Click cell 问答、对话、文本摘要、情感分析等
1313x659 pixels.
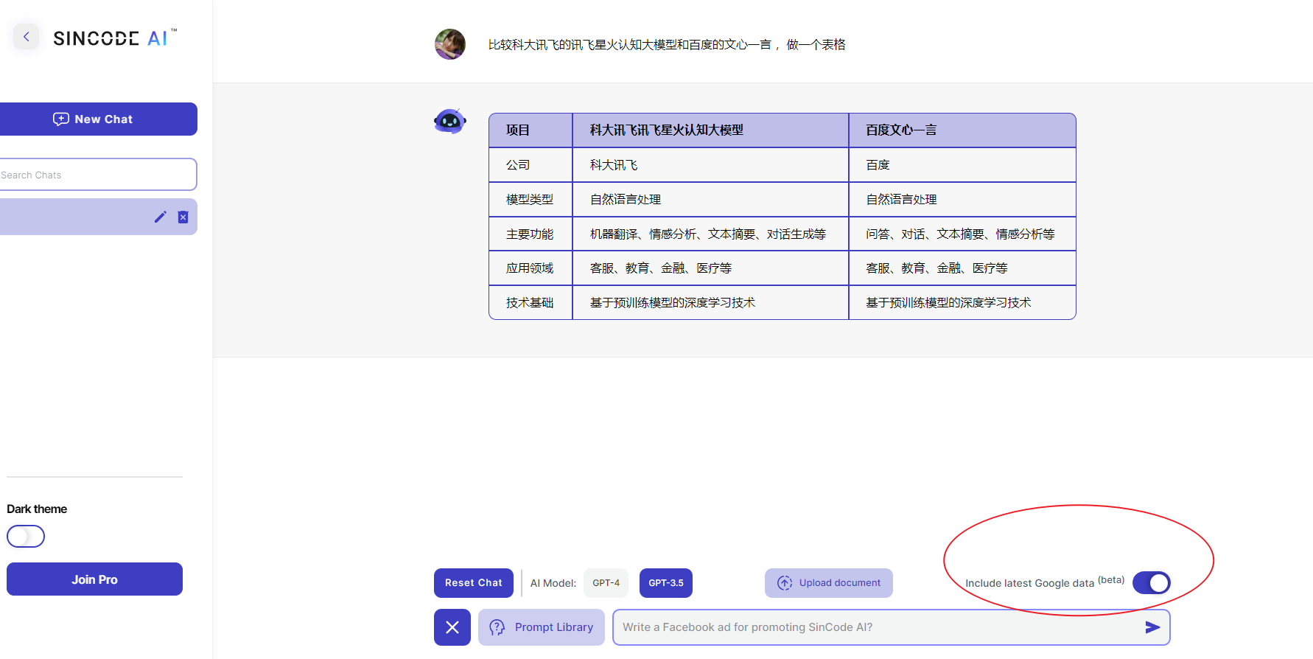[x=960, y=234]
